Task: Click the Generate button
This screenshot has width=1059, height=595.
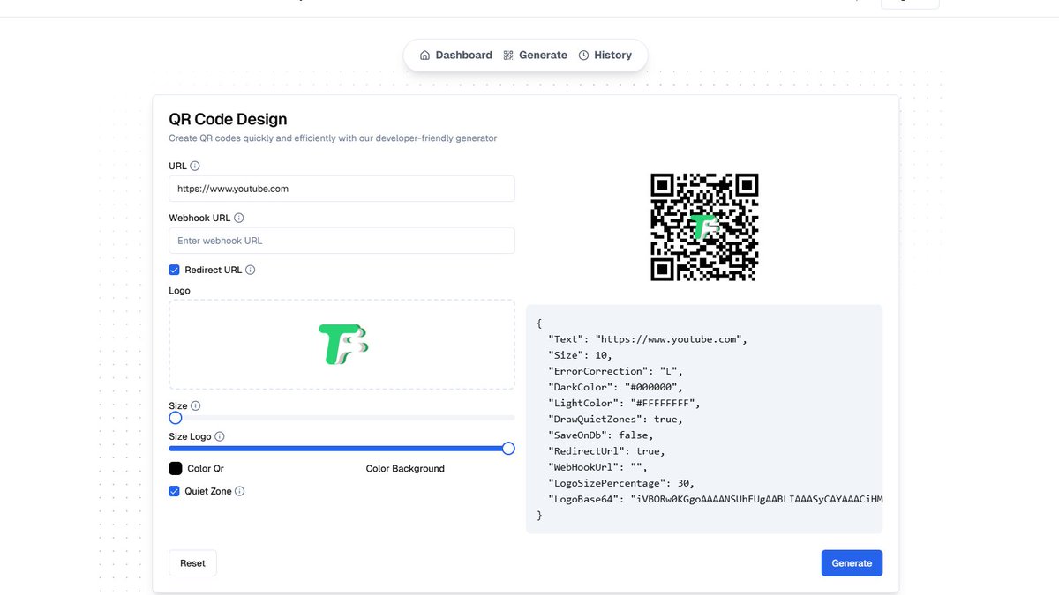Action: coord(852,563)
